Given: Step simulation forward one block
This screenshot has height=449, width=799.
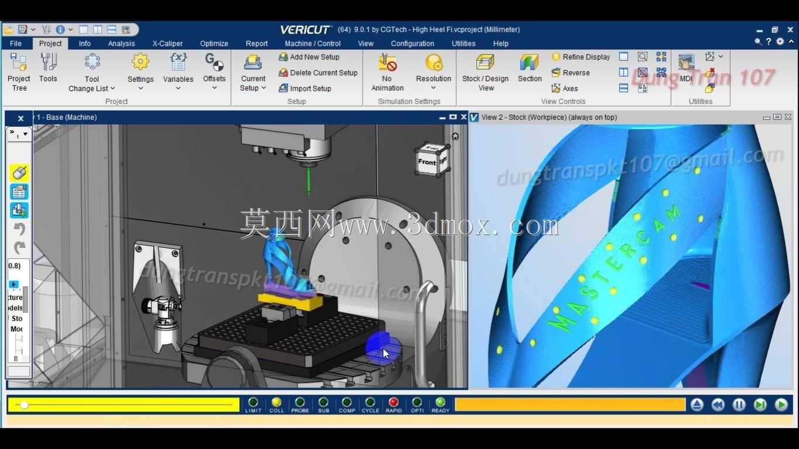Looking at the screenshot, I should tap(760, 405).
